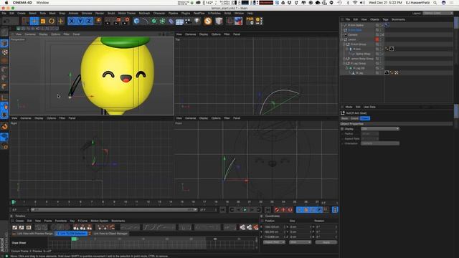Click Link View to Object Manager
459x258 pixels.
pyautogui.click(x=110, y=234)
